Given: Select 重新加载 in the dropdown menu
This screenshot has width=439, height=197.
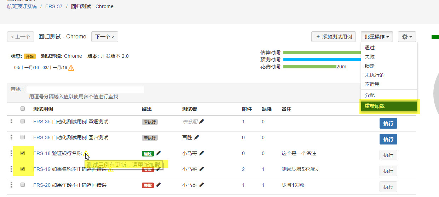Looking at the screenshot, I should coord(375,106).
